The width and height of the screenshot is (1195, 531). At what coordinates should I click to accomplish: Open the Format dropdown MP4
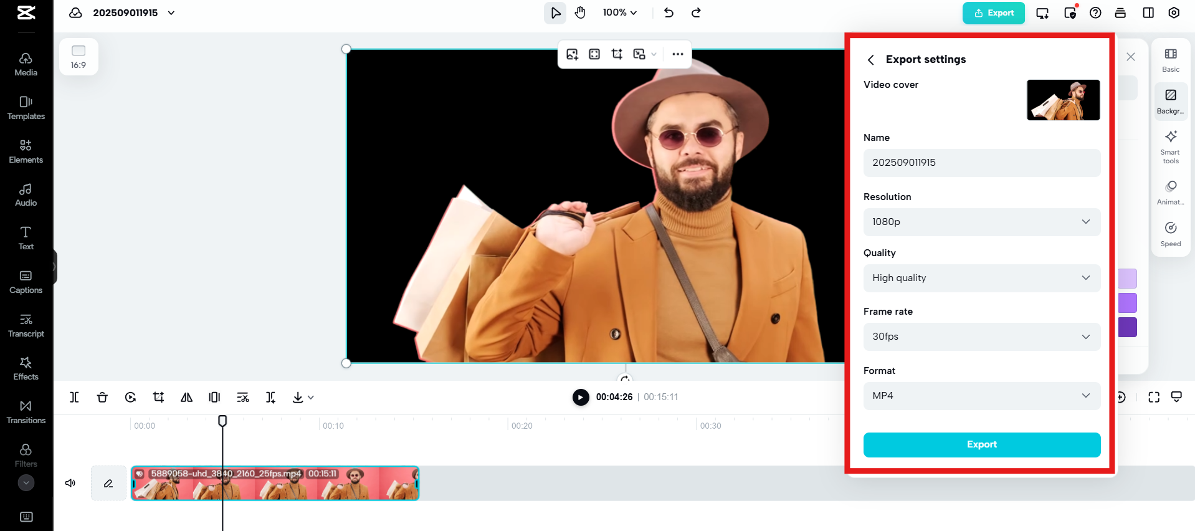pos(982,396)
